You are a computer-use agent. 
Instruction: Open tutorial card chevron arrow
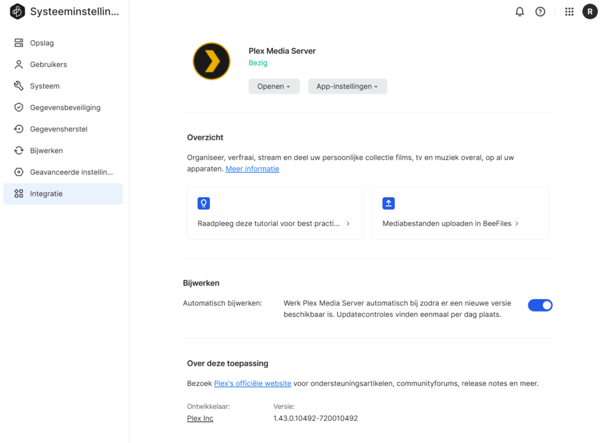[348, 224]
